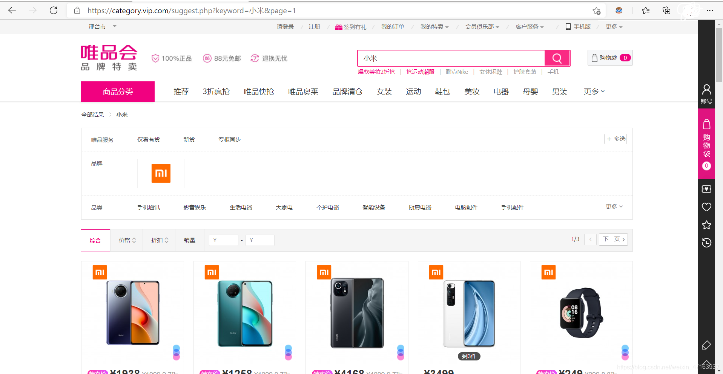Click the 爆款美妆2折抢 hot search link

376,72
